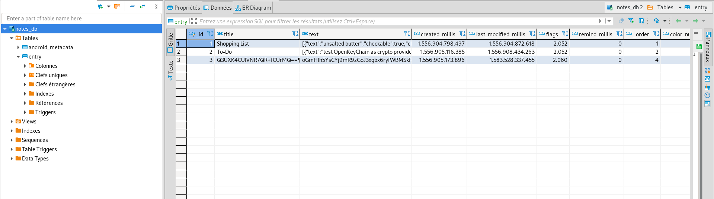The width and height of the screenshot is (714, 199).
Task: Open the ER Diagram tab
Action: click(253, 7)
